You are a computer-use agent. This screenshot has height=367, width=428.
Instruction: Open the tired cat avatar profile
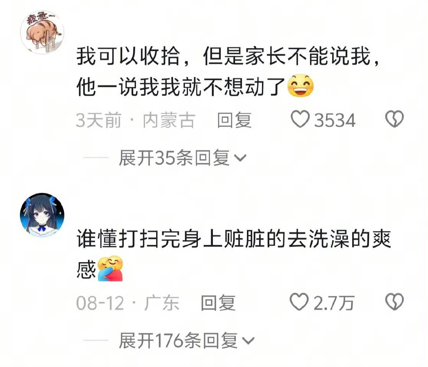42,32
